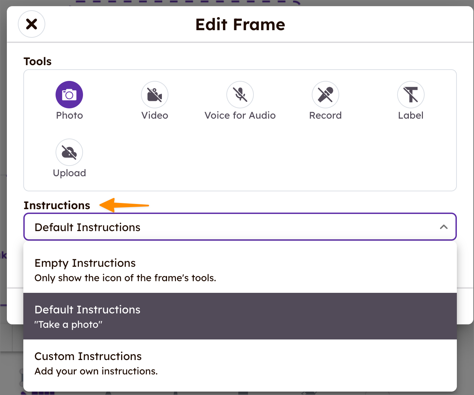Click the Video label under the icon

pos(155,116)
